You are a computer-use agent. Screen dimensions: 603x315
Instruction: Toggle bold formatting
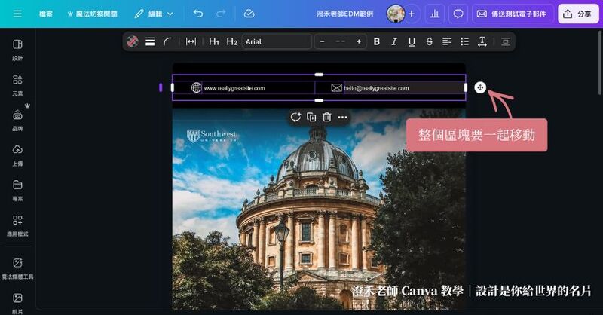tap(377, 41)
